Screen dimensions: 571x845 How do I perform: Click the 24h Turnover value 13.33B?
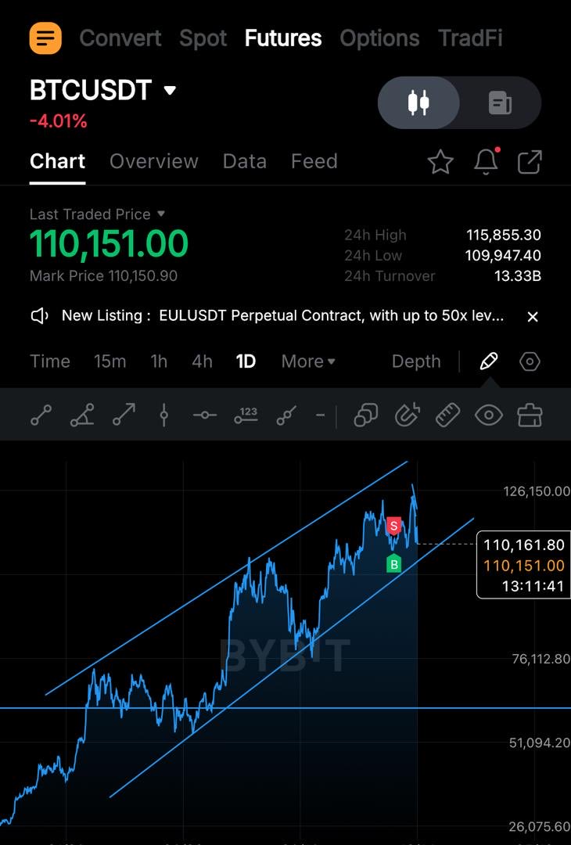coord(518,276)
